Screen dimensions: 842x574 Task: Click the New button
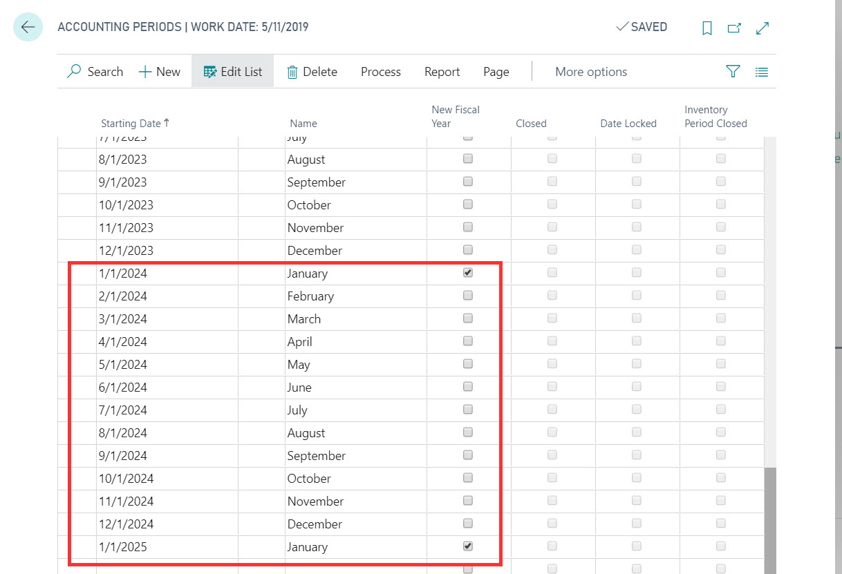click(160, 72)
